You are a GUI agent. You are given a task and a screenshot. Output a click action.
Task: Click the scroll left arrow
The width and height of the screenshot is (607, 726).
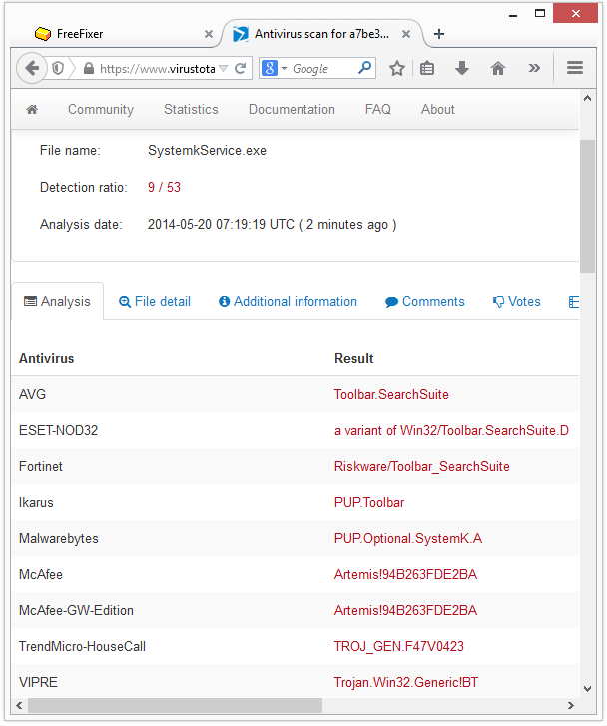pos(19,706)
